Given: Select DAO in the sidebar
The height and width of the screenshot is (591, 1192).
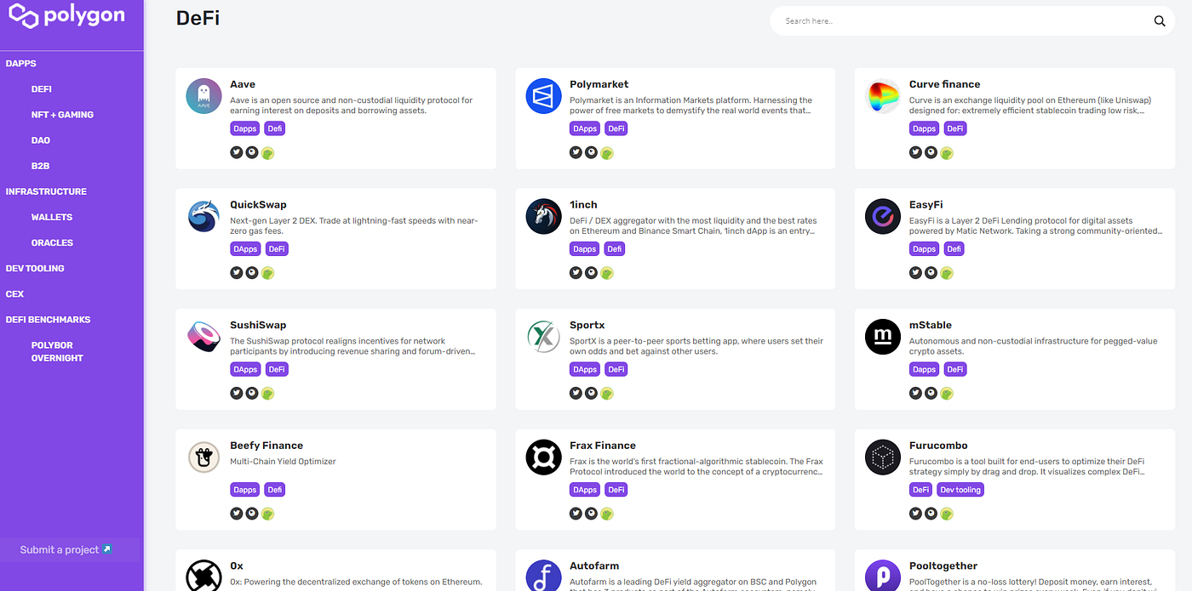Looking at the screenshot, I should [41, 140].
